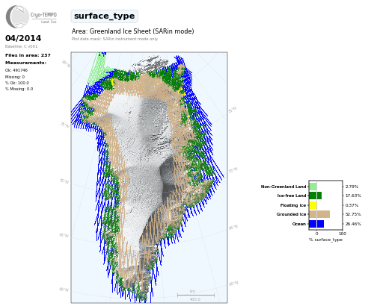Select the Grounded Ice legend label
Viewport: 368px width, 306px height.
(291, 214)
